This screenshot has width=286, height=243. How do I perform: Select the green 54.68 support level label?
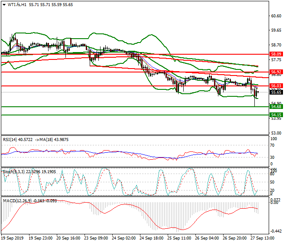click(276, 106)
